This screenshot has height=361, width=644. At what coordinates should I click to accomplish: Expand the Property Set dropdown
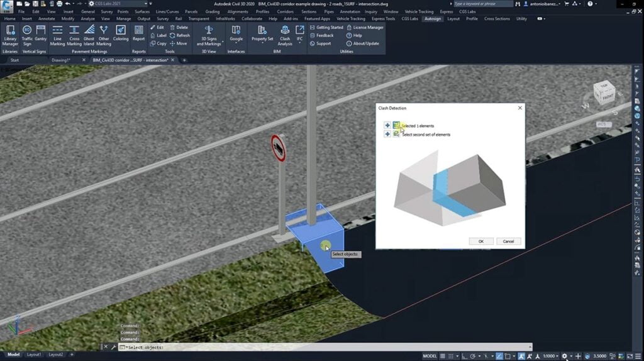262,43
